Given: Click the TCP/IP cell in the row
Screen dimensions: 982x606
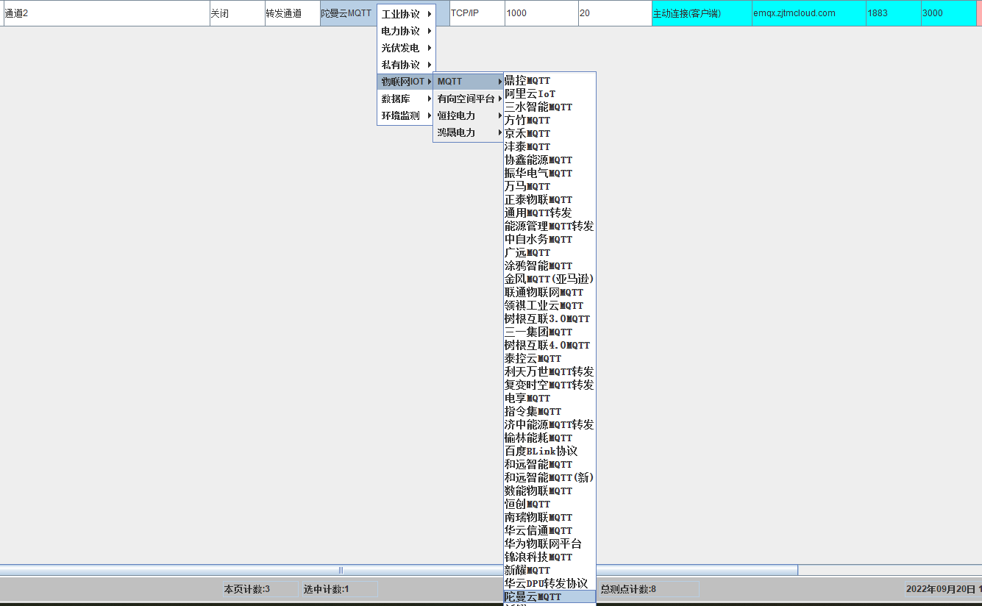Looking at the screenshot, I should [x=477, y=13].
